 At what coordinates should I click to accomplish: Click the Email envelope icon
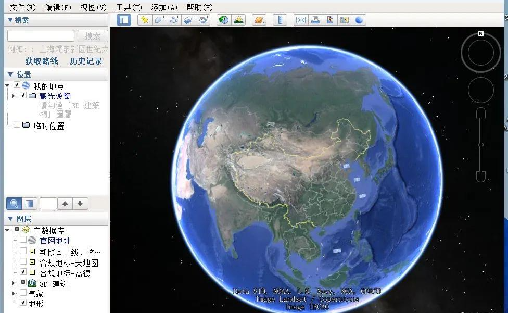tap(301, 20)
